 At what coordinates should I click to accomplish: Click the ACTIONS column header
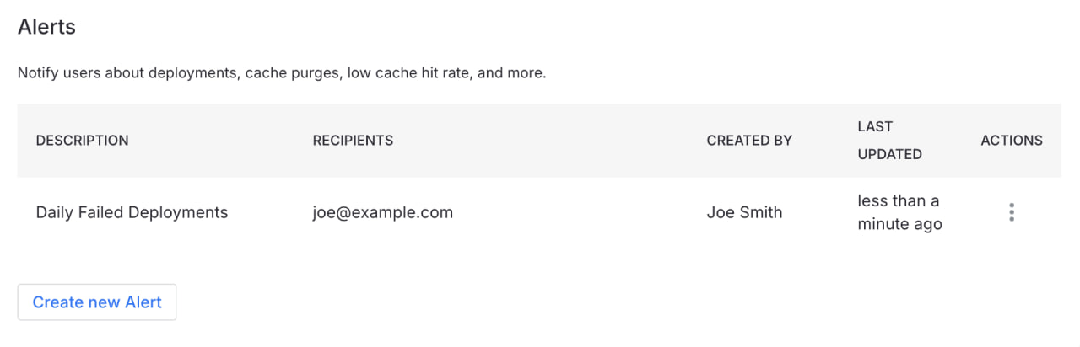(1011, 141)
